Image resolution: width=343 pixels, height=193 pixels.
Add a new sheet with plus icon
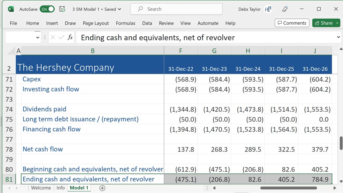point(102,188)
